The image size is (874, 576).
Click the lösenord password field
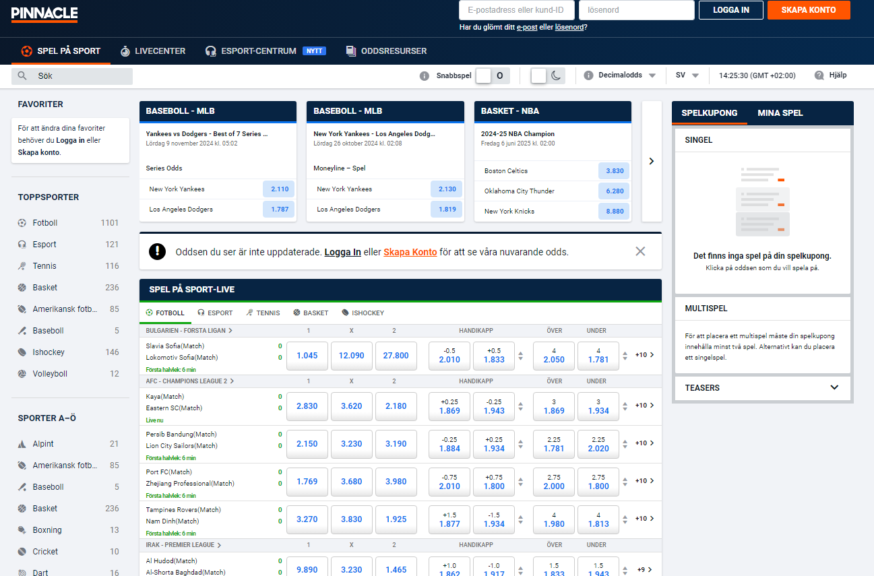[x=636, y=10]
